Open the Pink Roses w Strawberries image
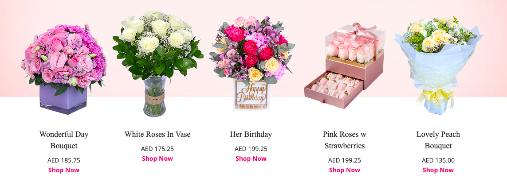This screenshot has width=507, height=182. (344, 66)
